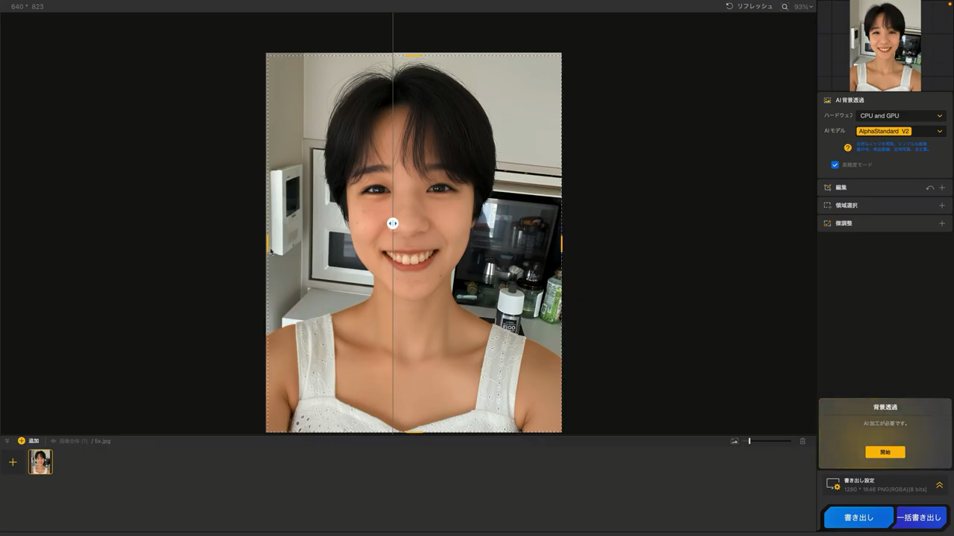Expand the 編集 section with plus icon
The height and width of the screenshot is (536, 954).
click(942, 188)
